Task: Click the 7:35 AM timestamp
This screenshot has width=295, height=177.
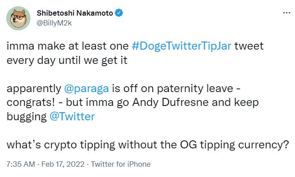Action: (21, 164)
